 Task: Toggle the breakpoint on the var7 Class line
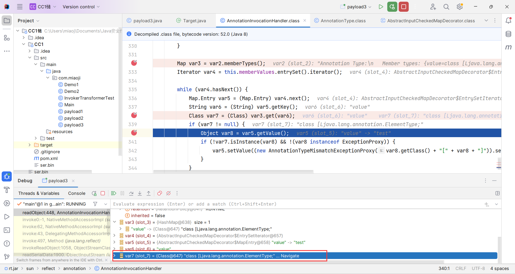coord(134,115)
